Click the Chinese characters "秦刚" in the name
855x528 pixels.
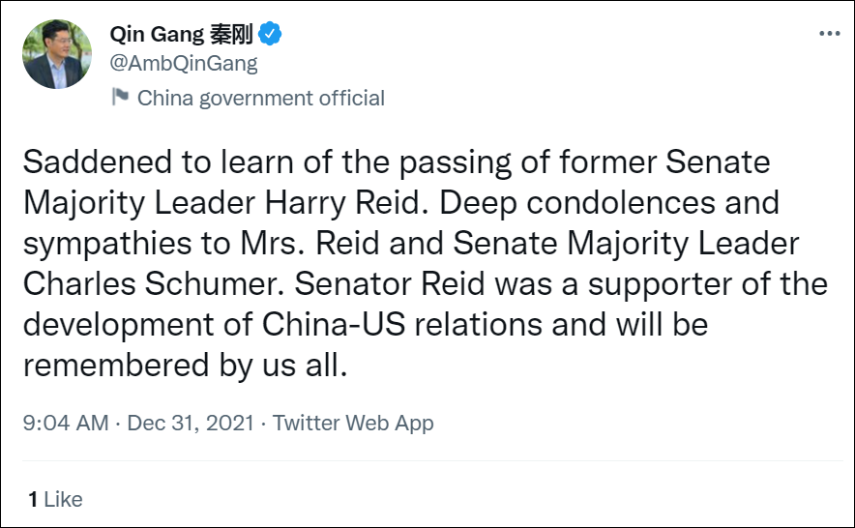[230, 35]
